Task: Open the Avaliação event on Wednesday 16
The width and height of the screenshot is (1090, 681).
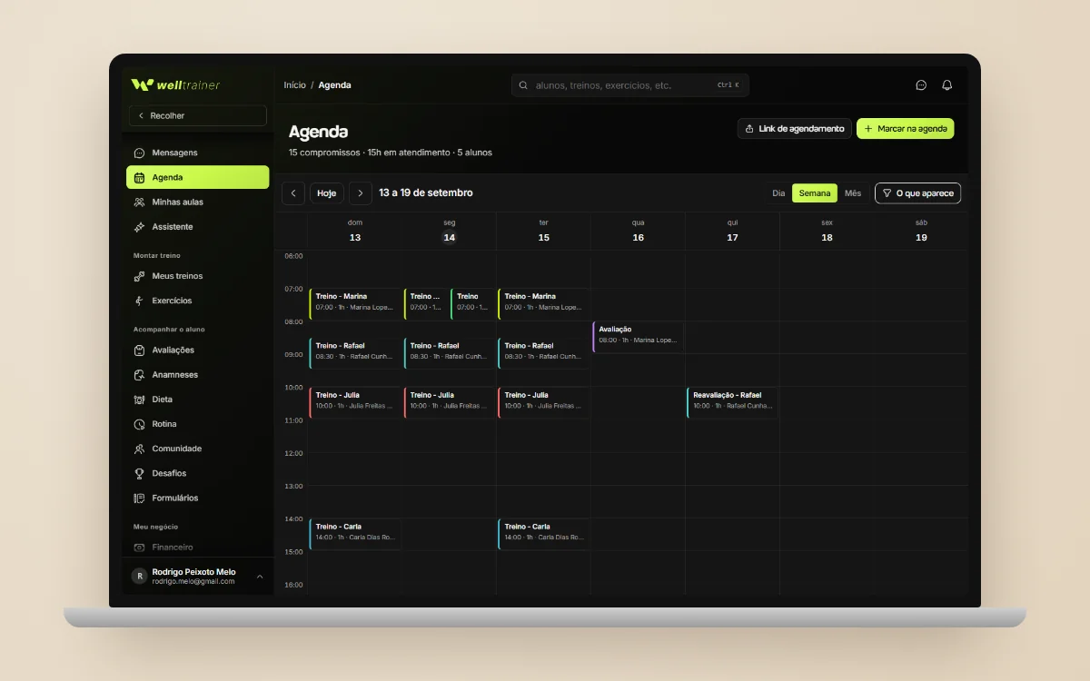Action: click(x=639, y=337)
